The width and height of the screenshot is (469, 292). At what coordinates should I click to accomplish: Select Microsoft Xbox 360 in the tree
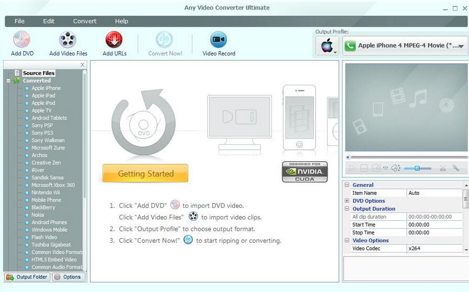click(x=53, y=185)
